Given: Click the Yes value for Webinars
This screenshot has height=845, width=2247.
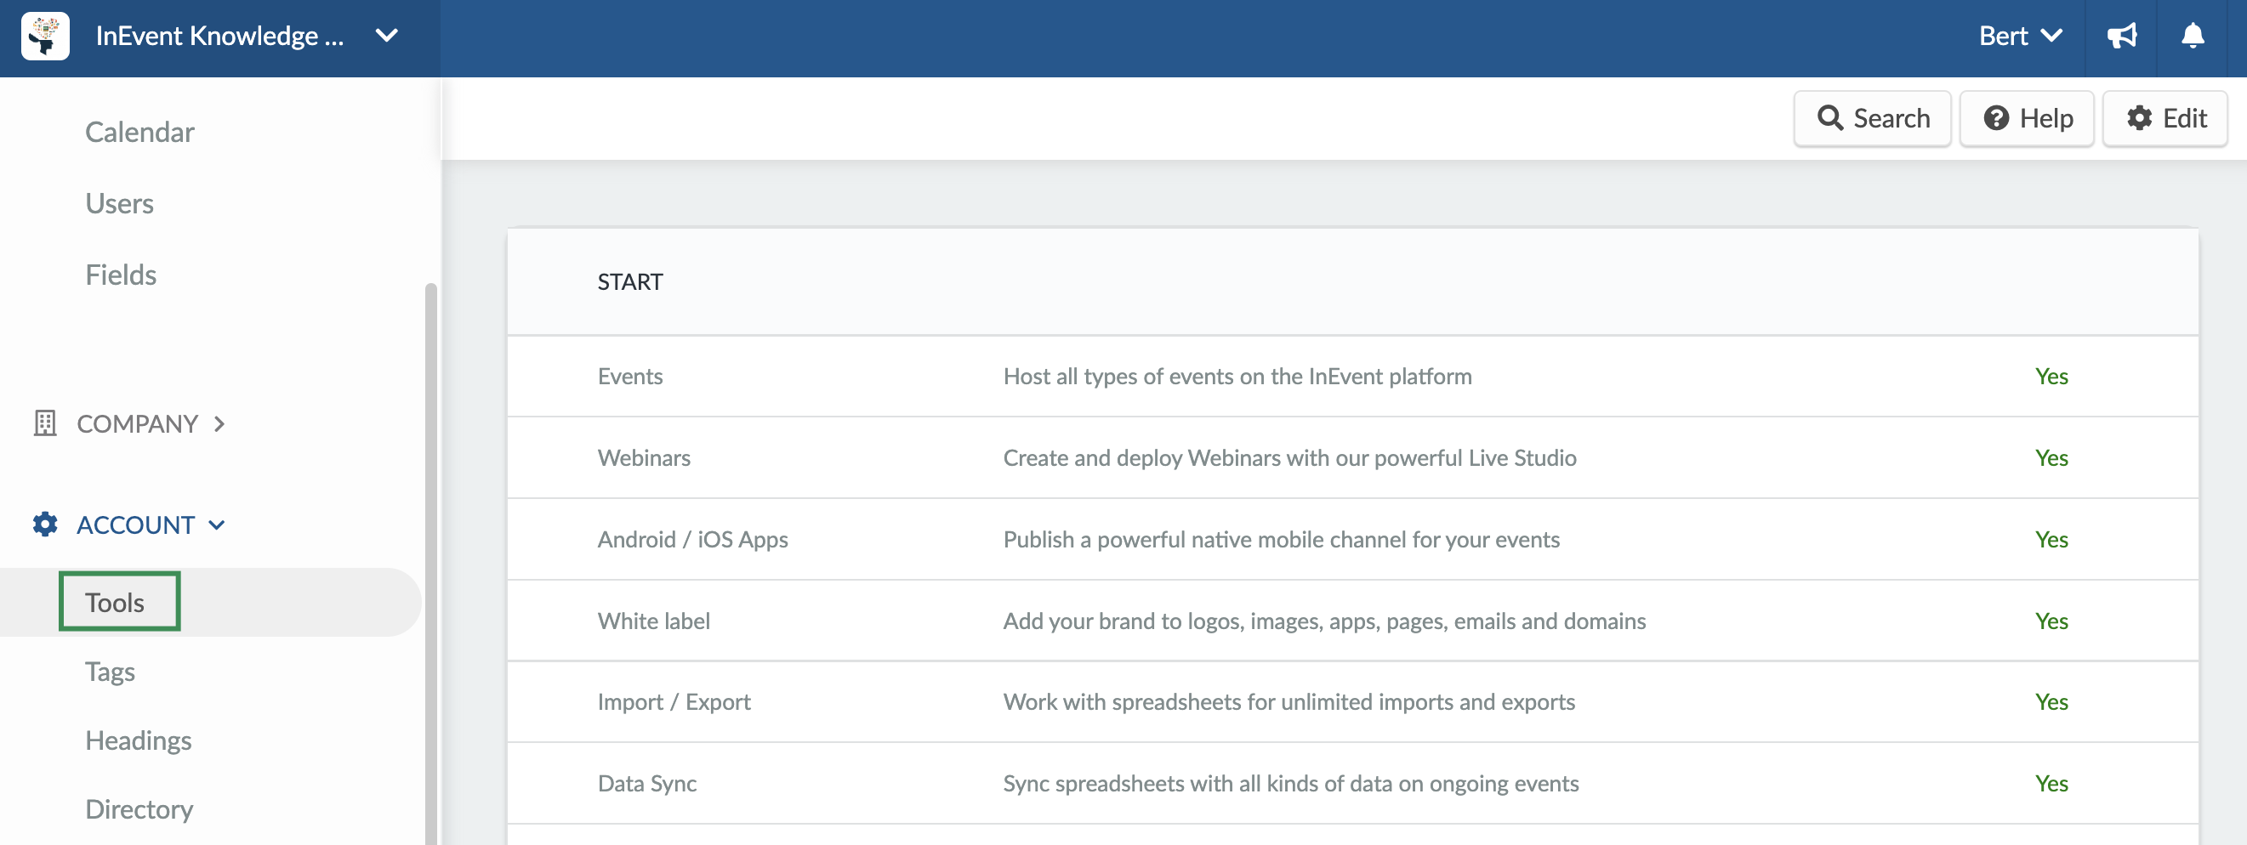Looking at the screenshot, I should click(x=2051, y=459).
